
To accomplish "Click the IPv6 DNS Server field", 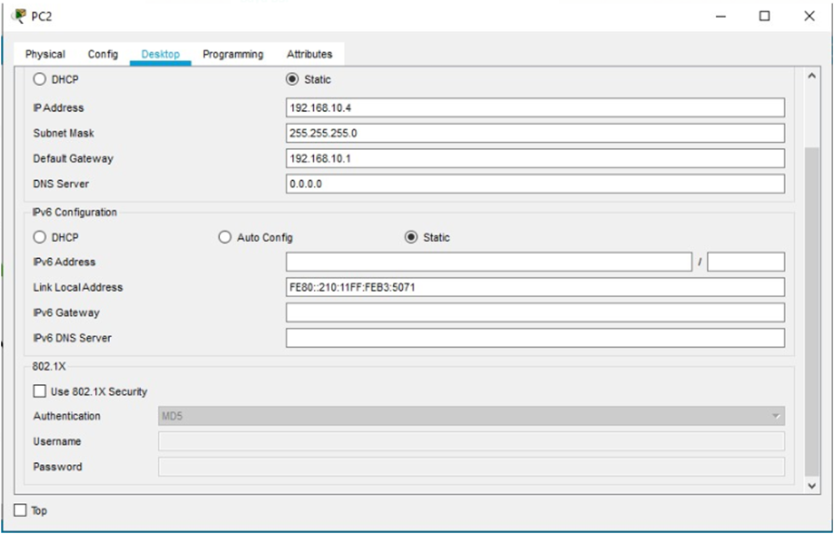I will [535, 338].
